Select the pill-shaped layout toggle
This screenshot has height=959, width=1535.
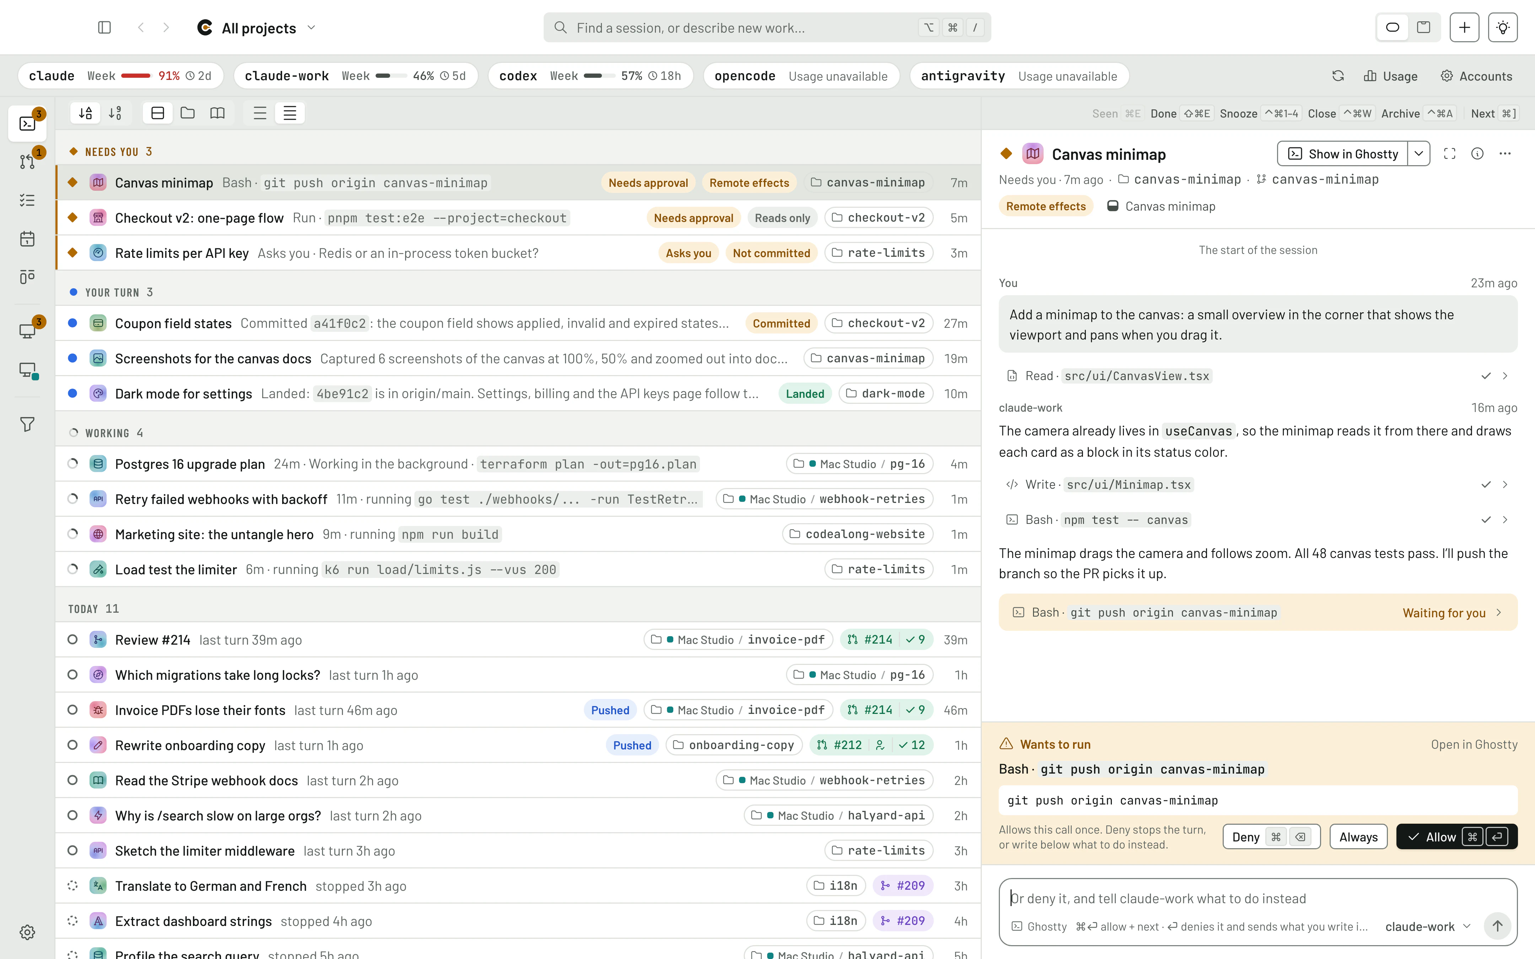[x=1393, y=27]
